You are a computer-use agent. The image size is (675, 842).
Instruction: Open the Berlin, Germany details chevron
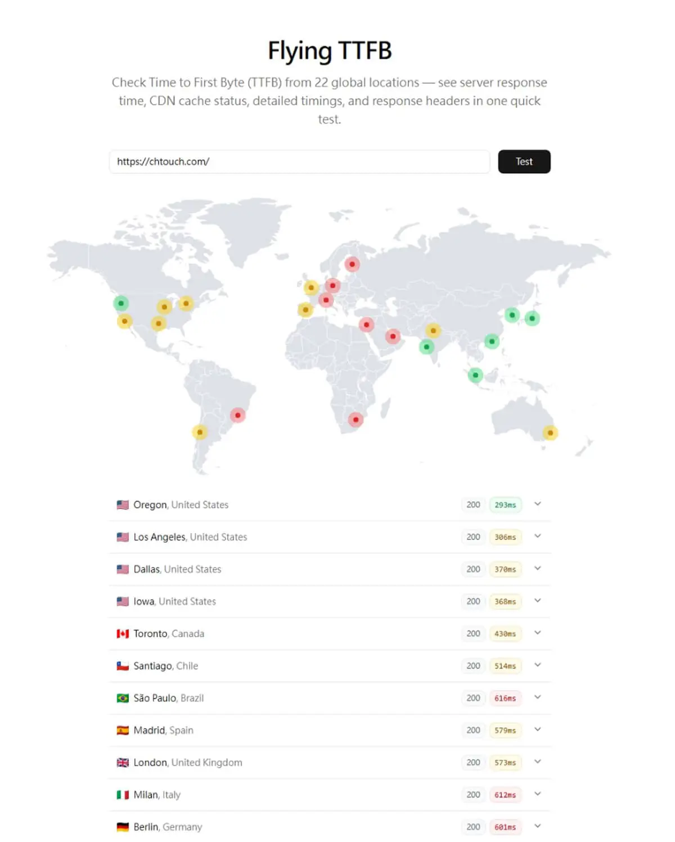[x=538, y=826]
